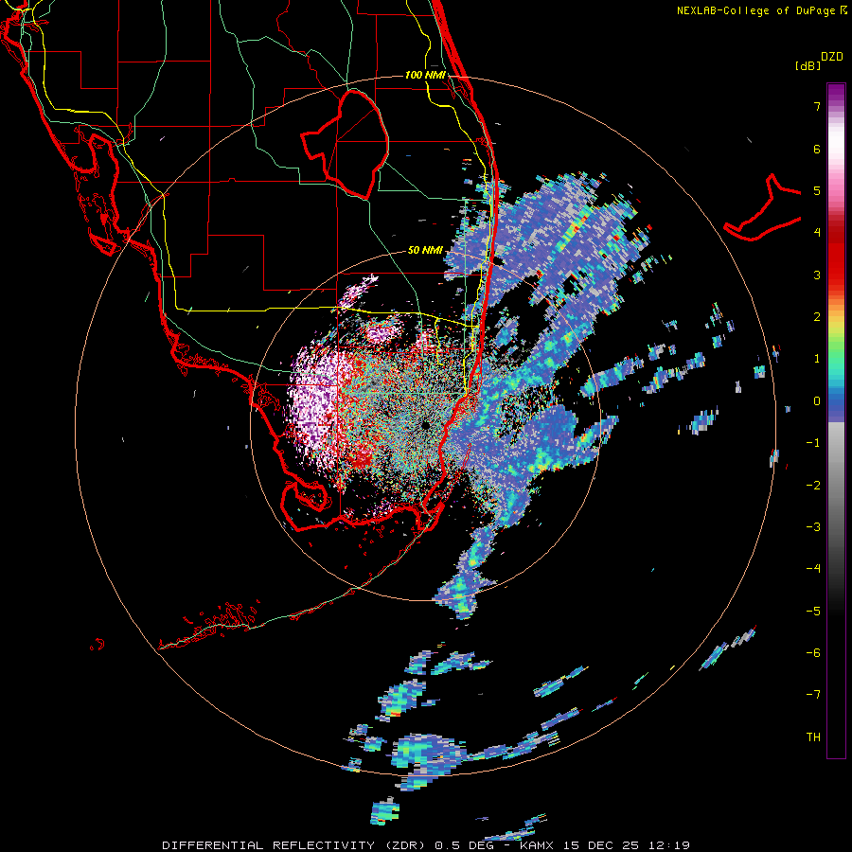
Task: Click the -7 value on the dB scale
Action: click(x=813, y=695)
